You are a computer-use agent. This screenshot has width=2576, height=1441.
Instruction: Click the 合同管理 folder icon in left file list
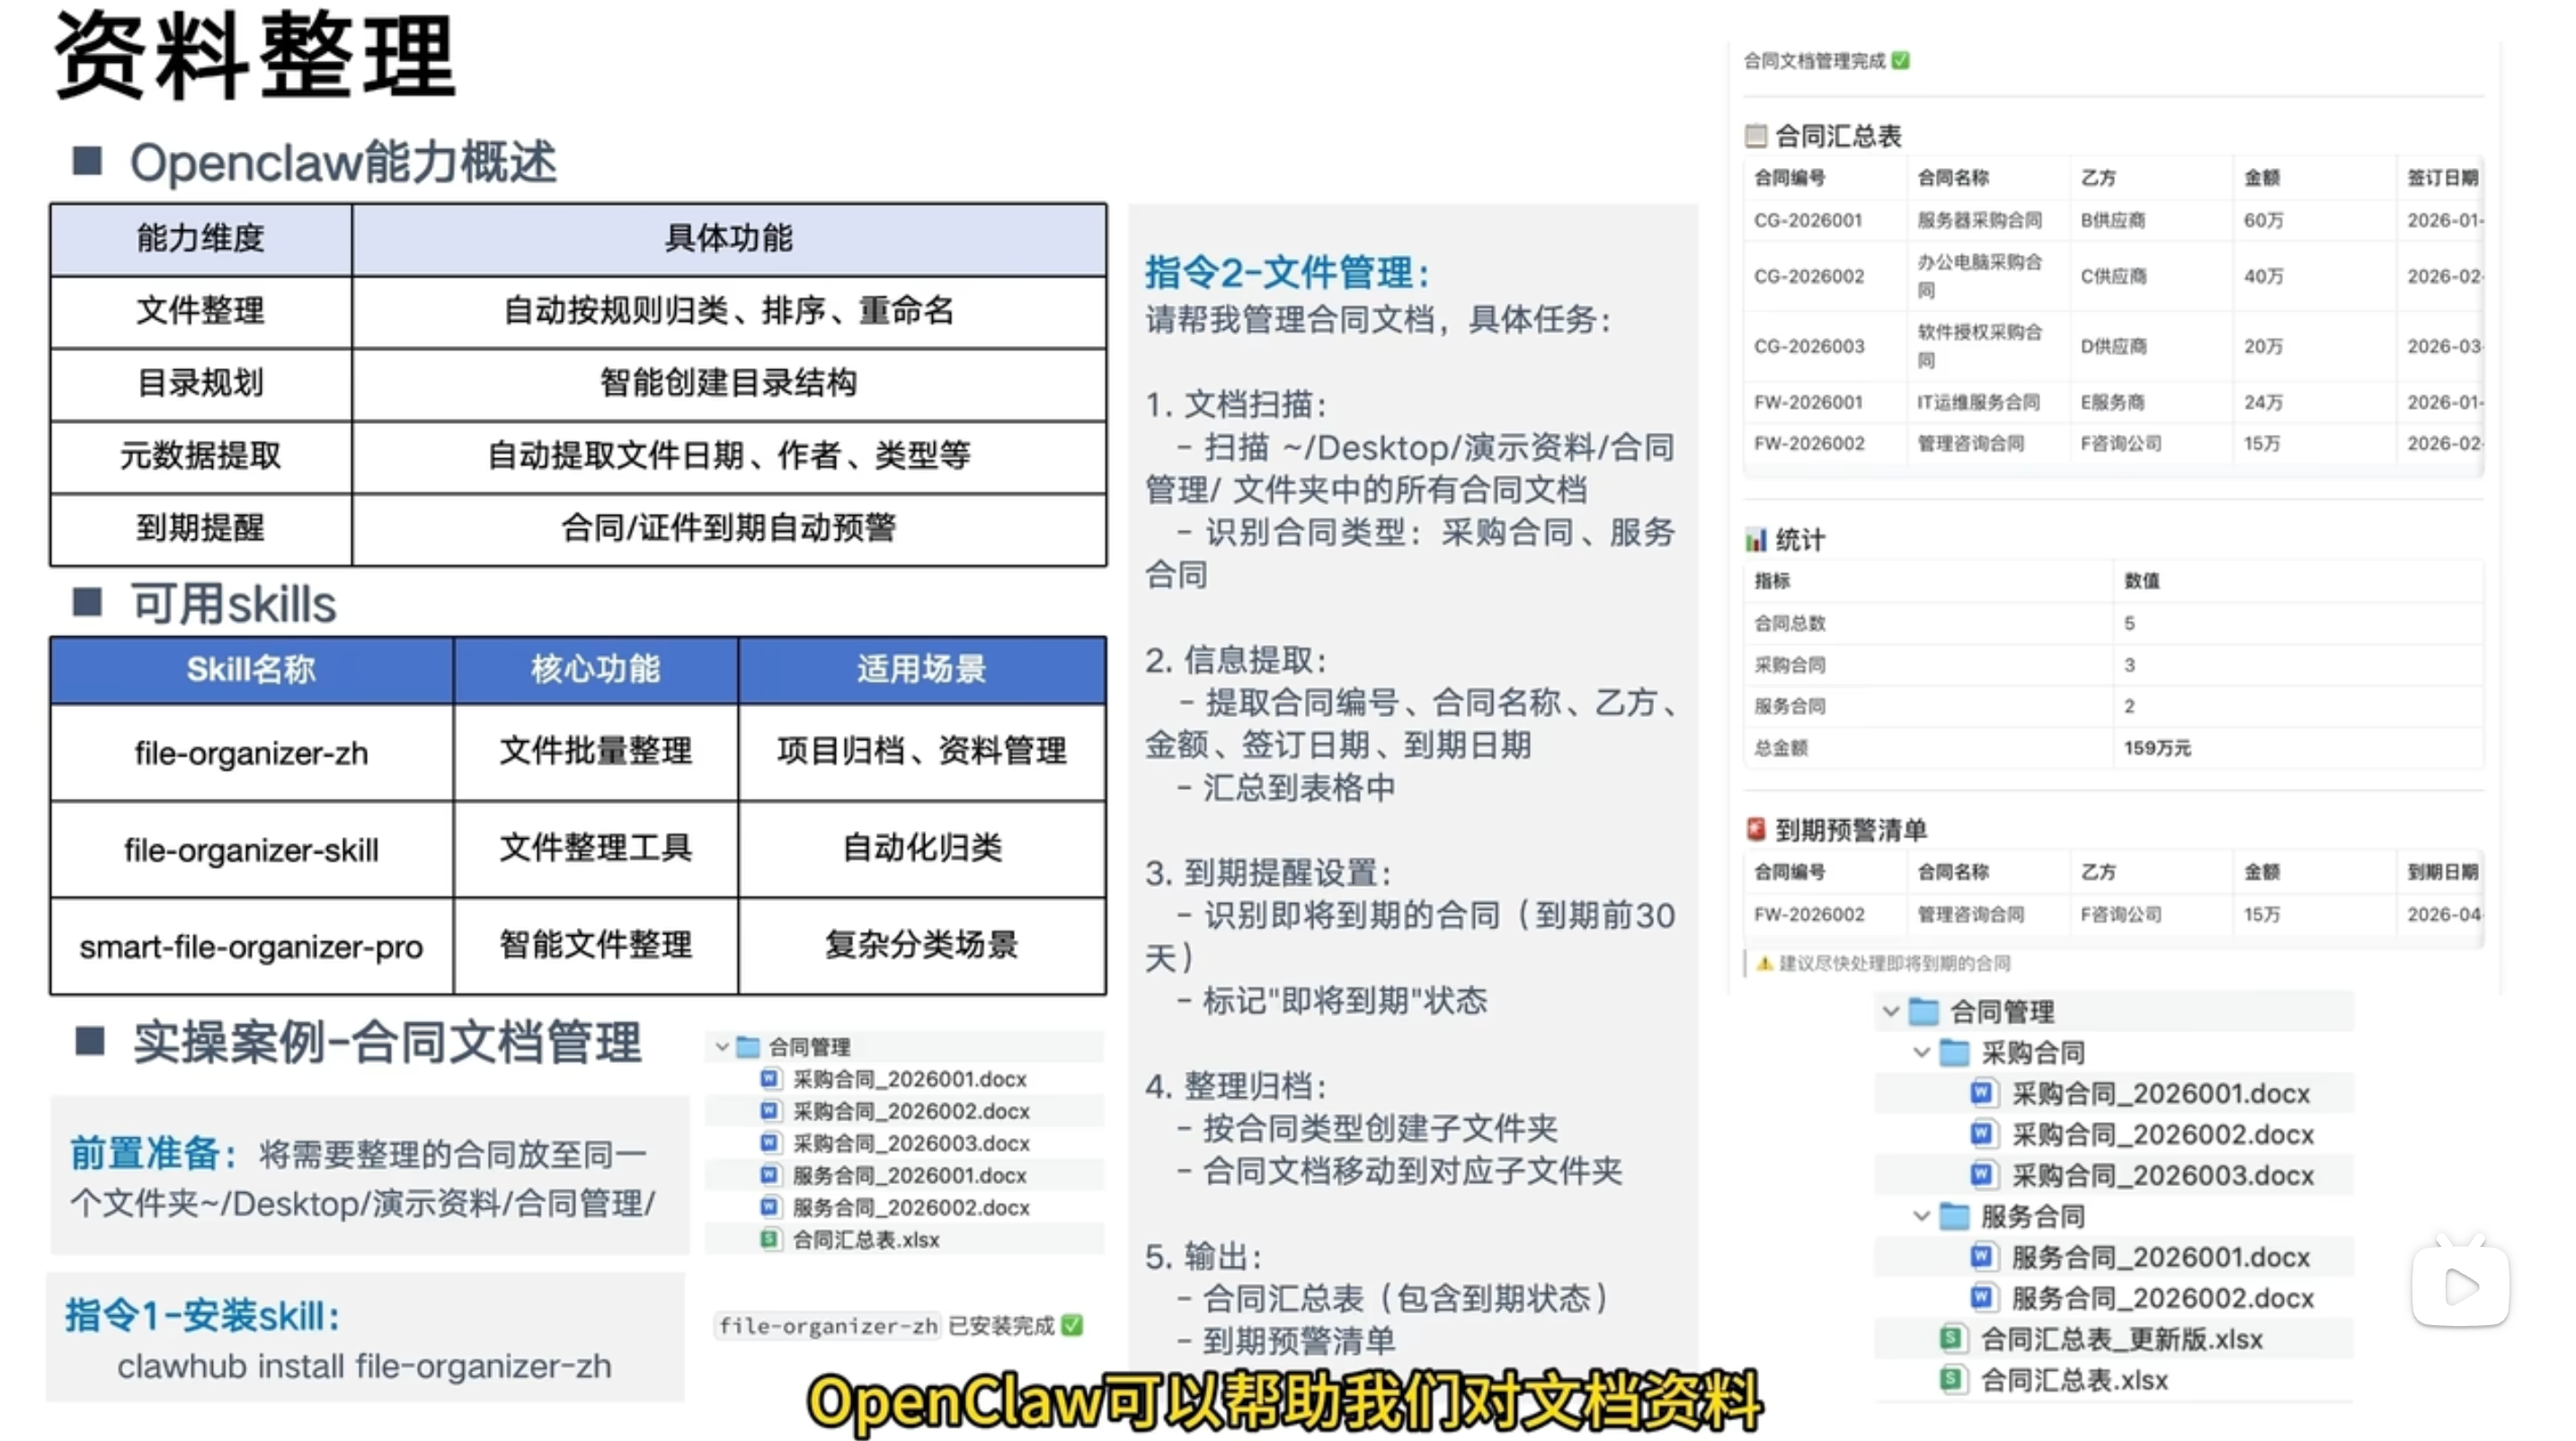(748, 1047)
